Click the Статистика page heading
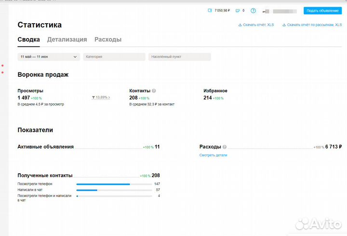The width and height of the screenshot is (347, 236). 40,25
